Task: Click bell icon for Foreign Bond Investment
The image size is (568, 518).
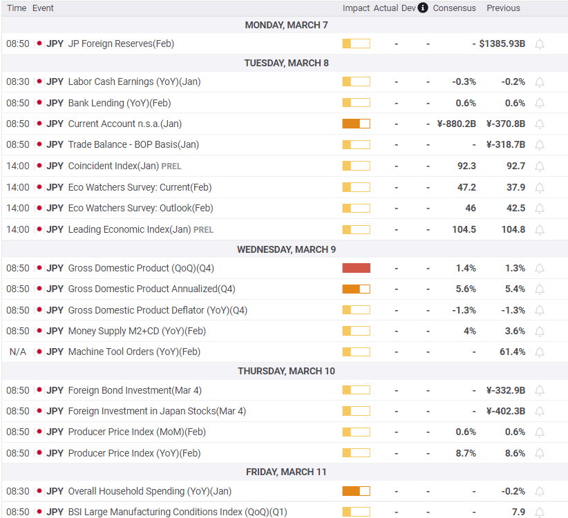Action: click(540, 391)
